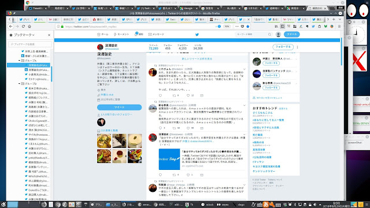Click the Firefox reload page icon

(x=23, y=27)
